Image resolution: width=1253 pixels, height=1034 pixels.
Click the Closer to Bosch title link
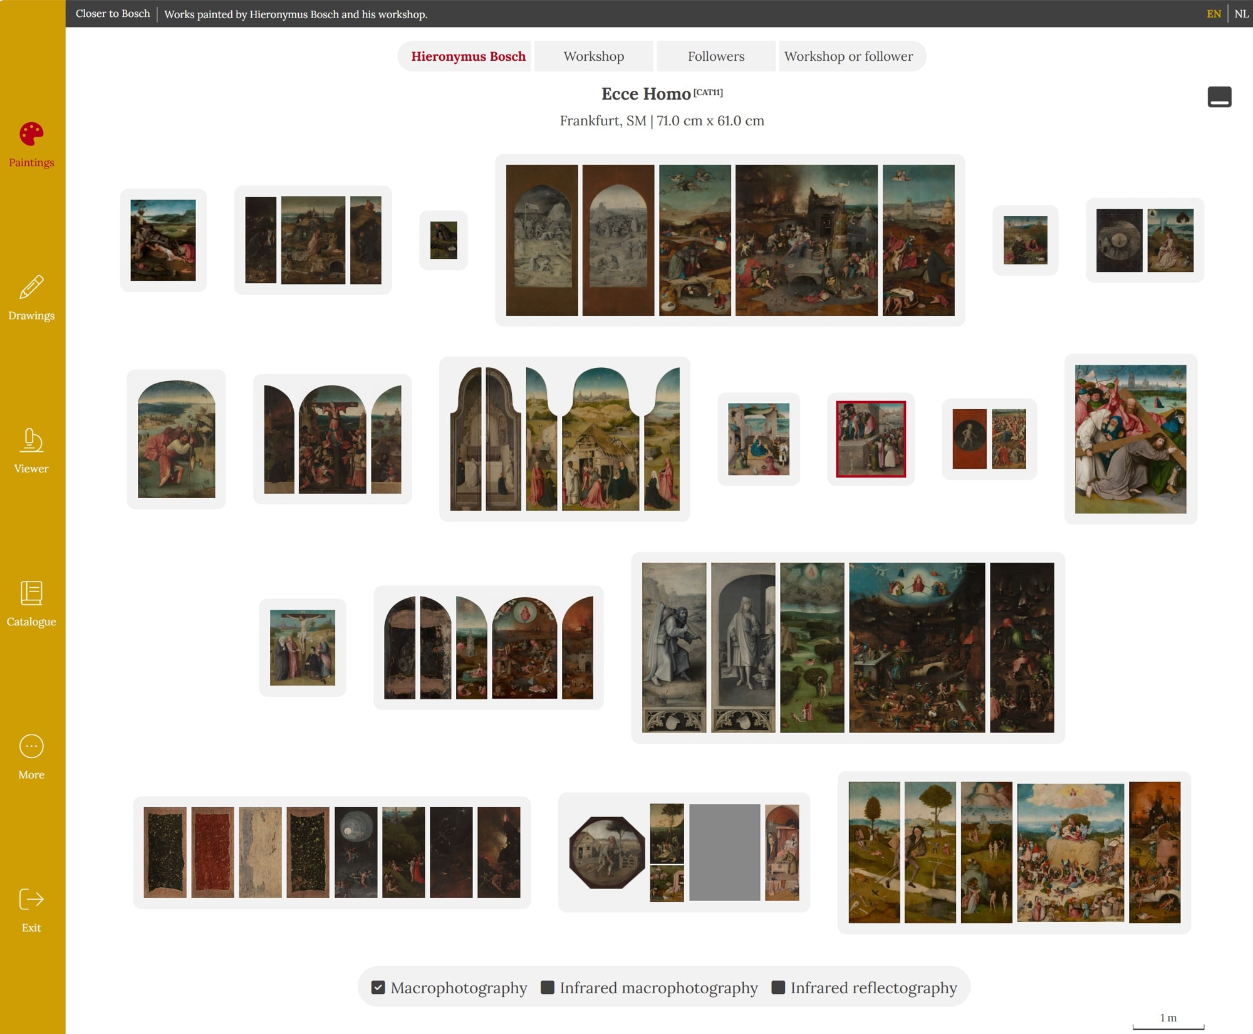[x=113, y=14]
